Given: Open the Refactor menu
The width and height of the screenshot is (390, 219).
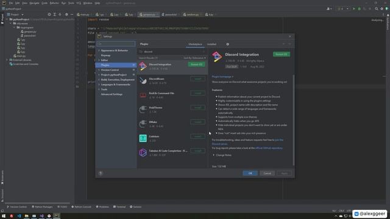Looking at the screenshot, I should [54, 3].
